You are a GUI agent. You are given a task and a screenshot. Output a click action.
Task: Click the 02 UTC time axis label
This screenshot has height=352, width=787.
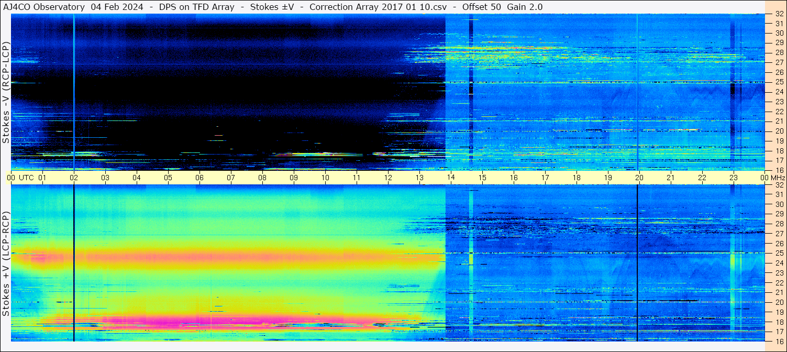coord(74,178)
